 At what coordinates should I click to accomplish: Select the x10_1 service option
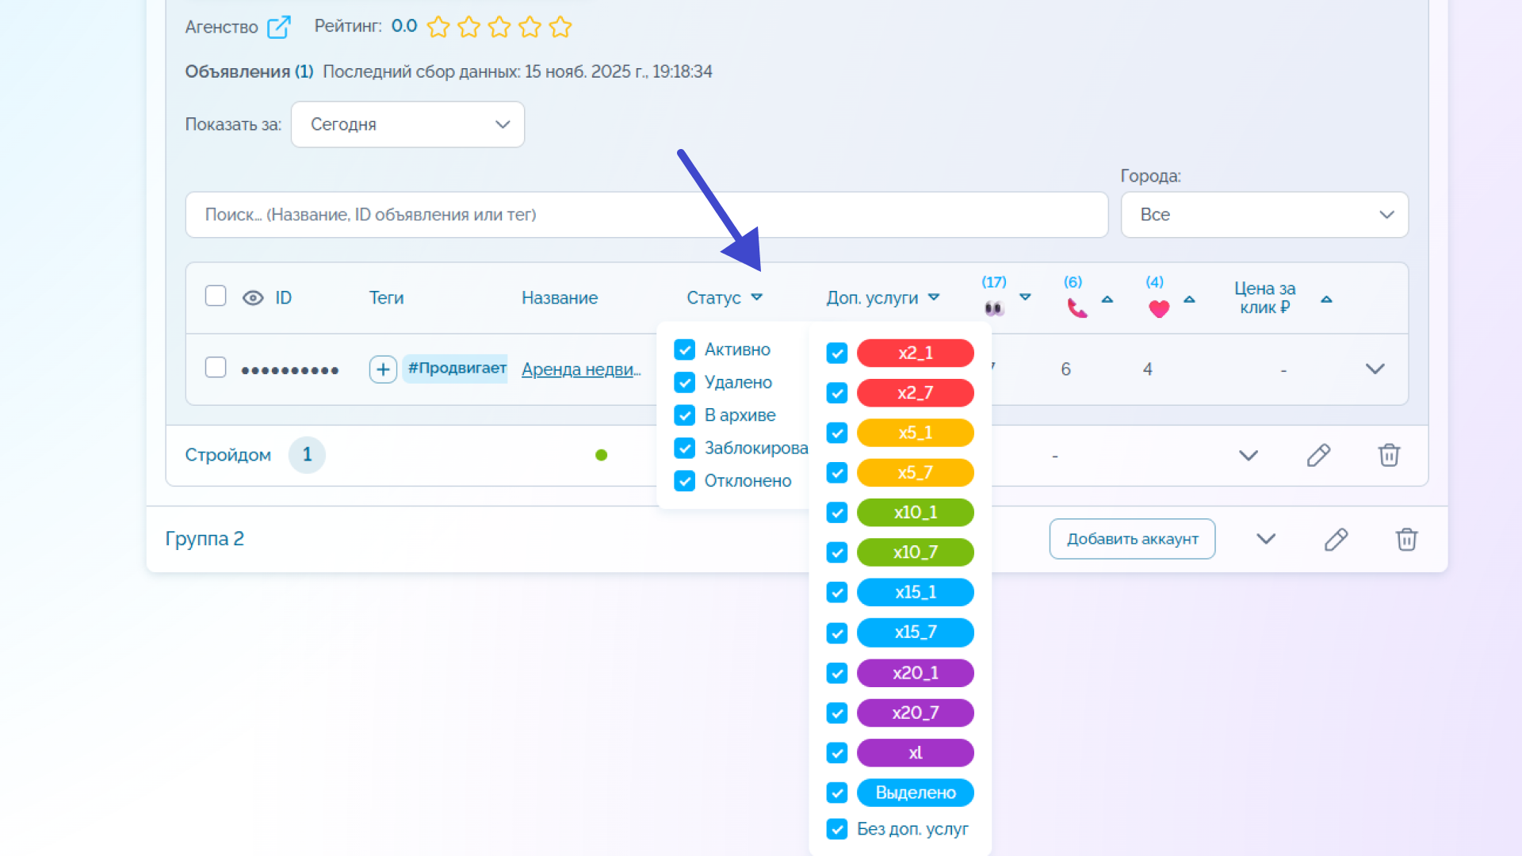(915, 513)
